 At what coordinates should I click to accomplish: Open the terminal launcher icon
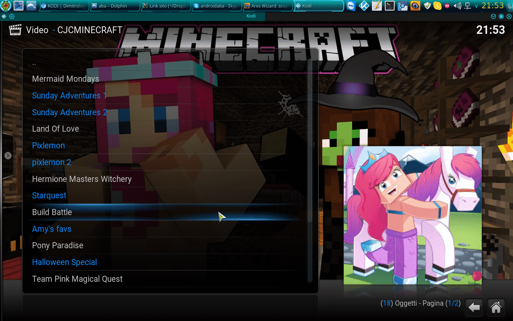click(x=390, y=6)
